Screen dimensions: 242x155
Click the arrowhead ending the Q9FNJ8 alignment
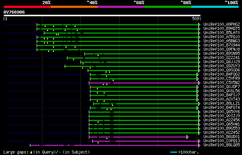click(199, 50)
